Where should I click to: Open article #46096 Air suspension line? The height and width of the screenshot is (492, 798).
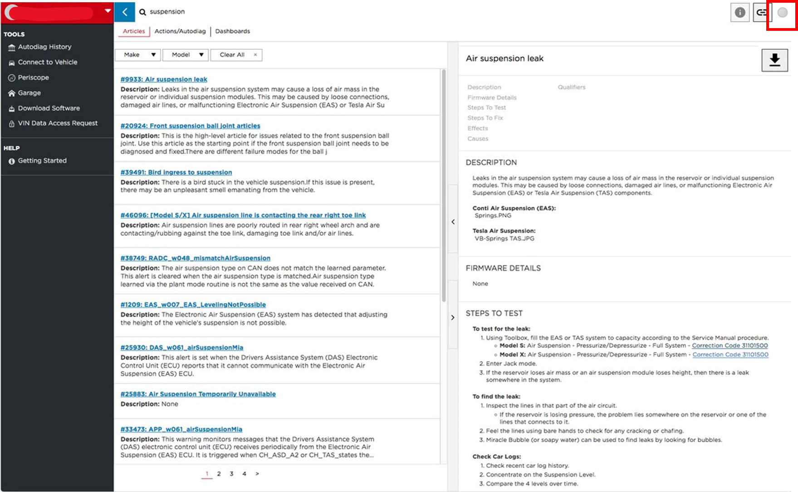click(243, 215)
